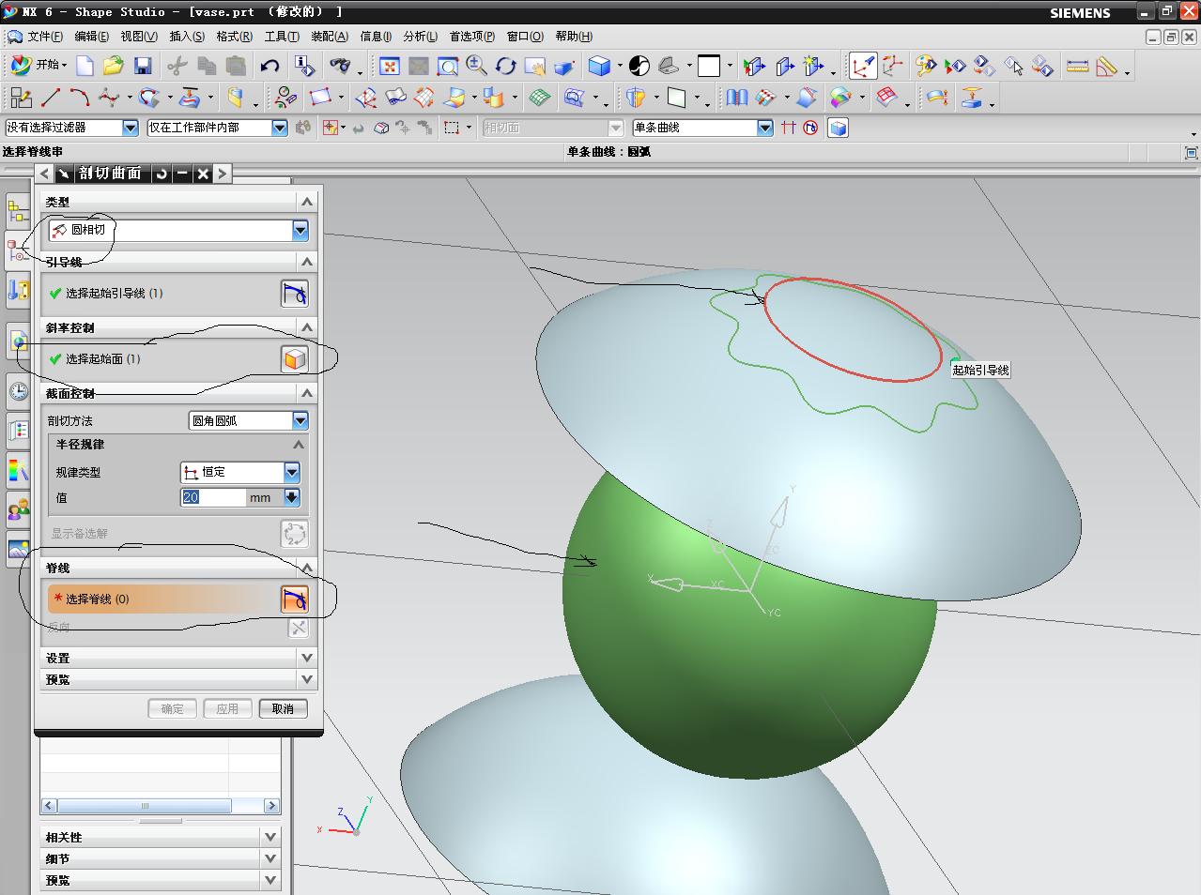This screenshot has height=895, width=1201.
Task: Activate the Rotate view tool
Action: 506,66
